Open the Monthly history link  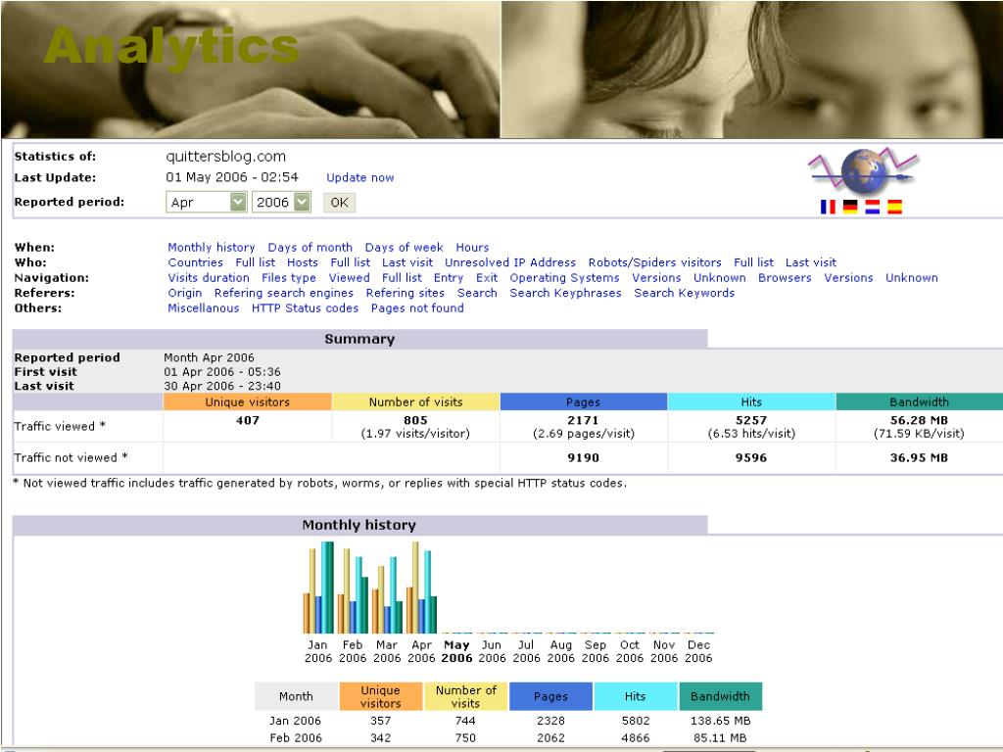pyautogui.click(x=212, y=248)
